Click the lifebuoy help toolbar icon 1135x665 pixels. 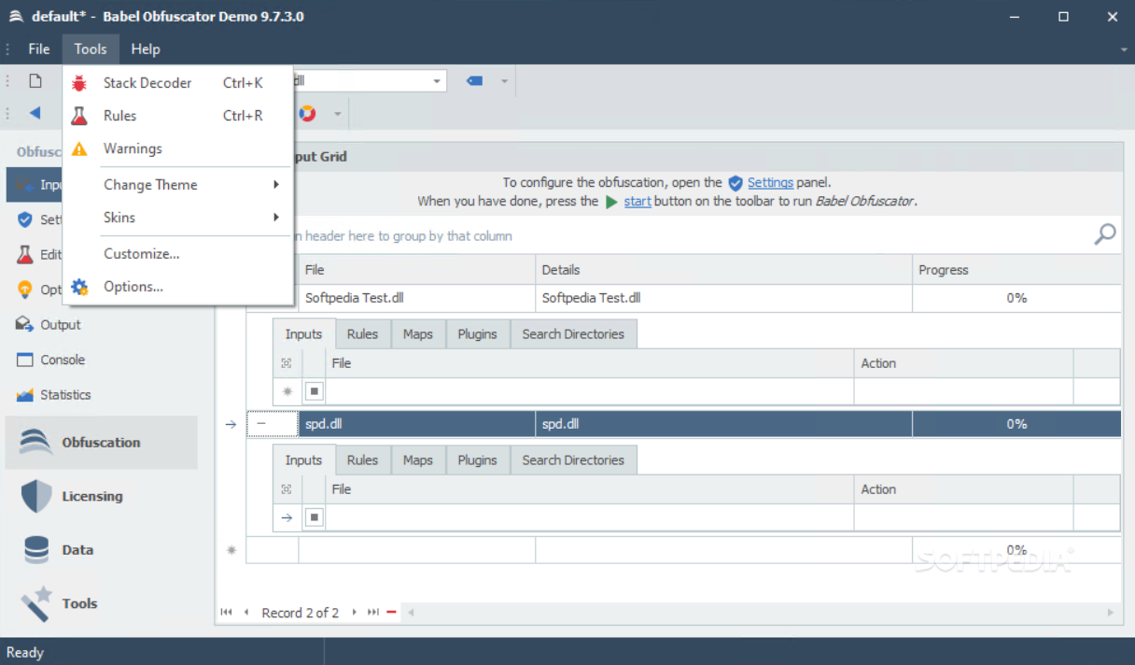pos(307,114)
